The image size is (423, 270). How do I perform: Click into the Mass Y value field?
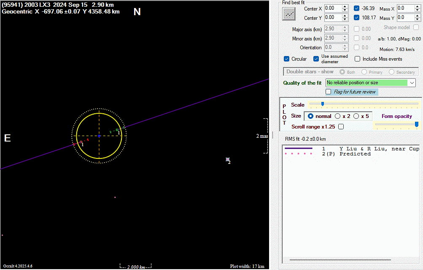pyautogui.click(x=406, y=18)
